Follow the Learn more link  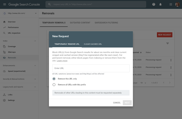coord(62,61)
